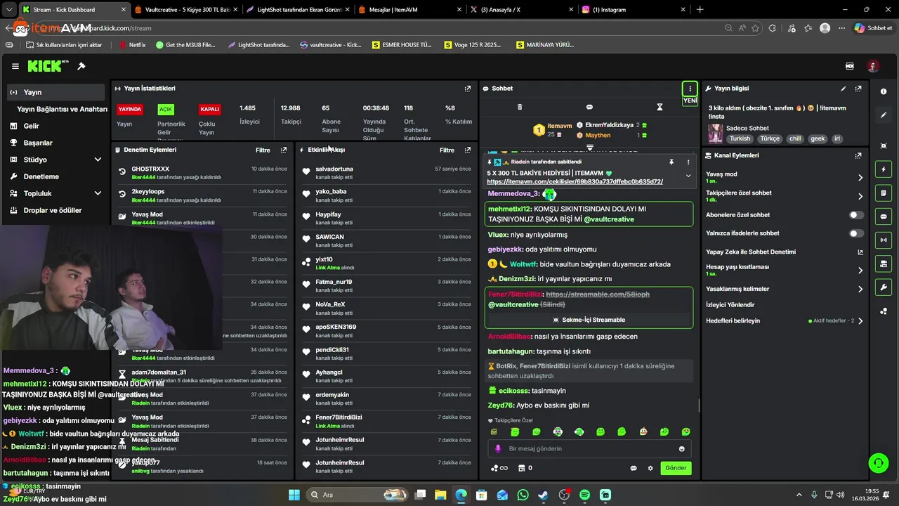Pop out the Yayın bilgisi panel
Image resolution: width=899 pixels, height=506 pixels.
pos(858,89)
